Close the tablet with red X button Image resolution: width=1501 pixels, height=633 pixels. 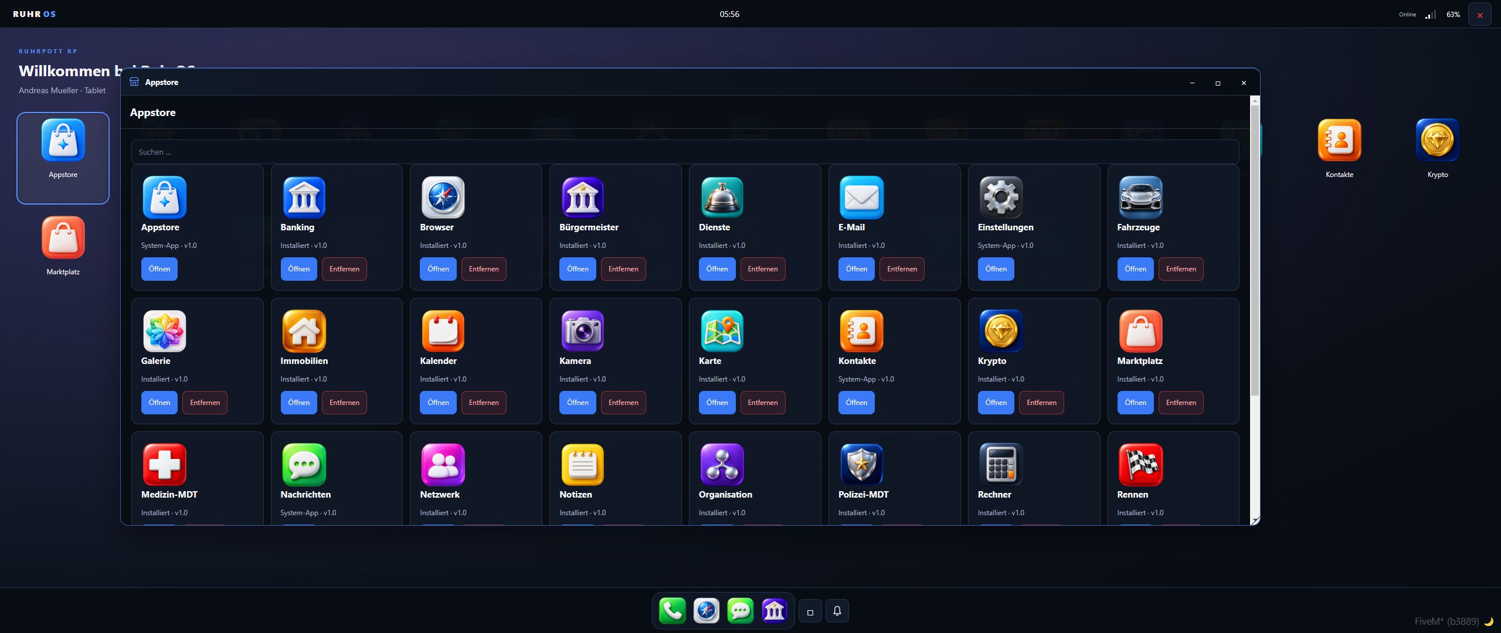(1480, 15)
